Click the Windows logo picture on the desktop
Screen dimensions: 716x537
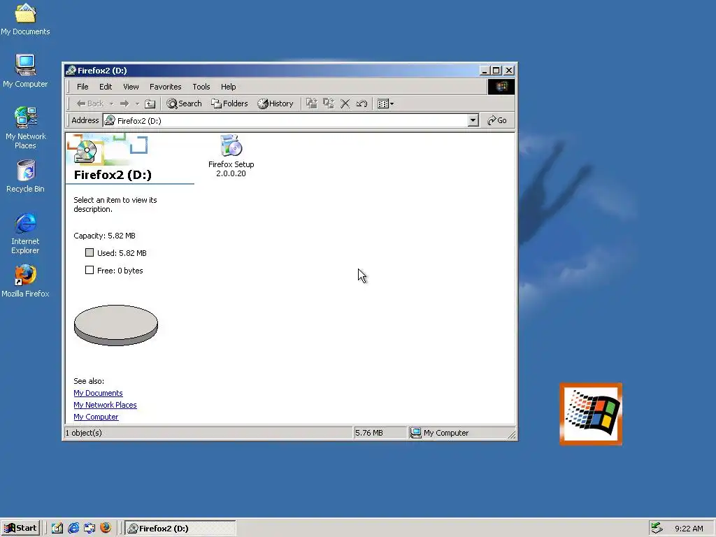click(591, 414)
